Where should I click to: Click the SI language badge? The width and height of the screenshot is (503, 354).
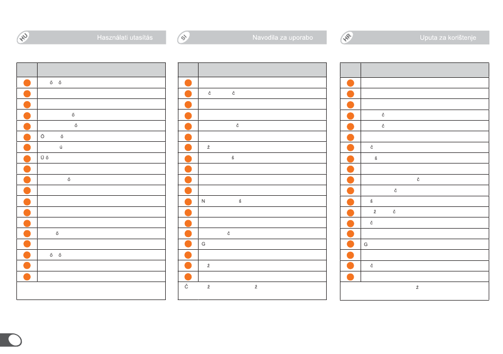tap(184, 38)
